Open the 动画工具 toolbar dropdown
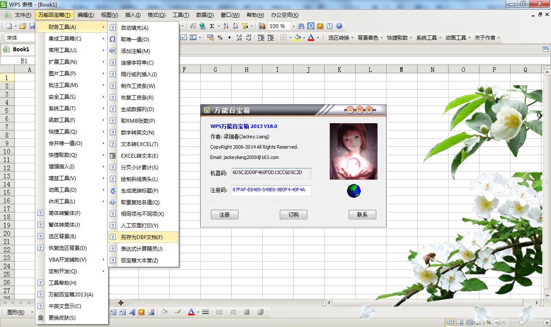 pos(458,38)
